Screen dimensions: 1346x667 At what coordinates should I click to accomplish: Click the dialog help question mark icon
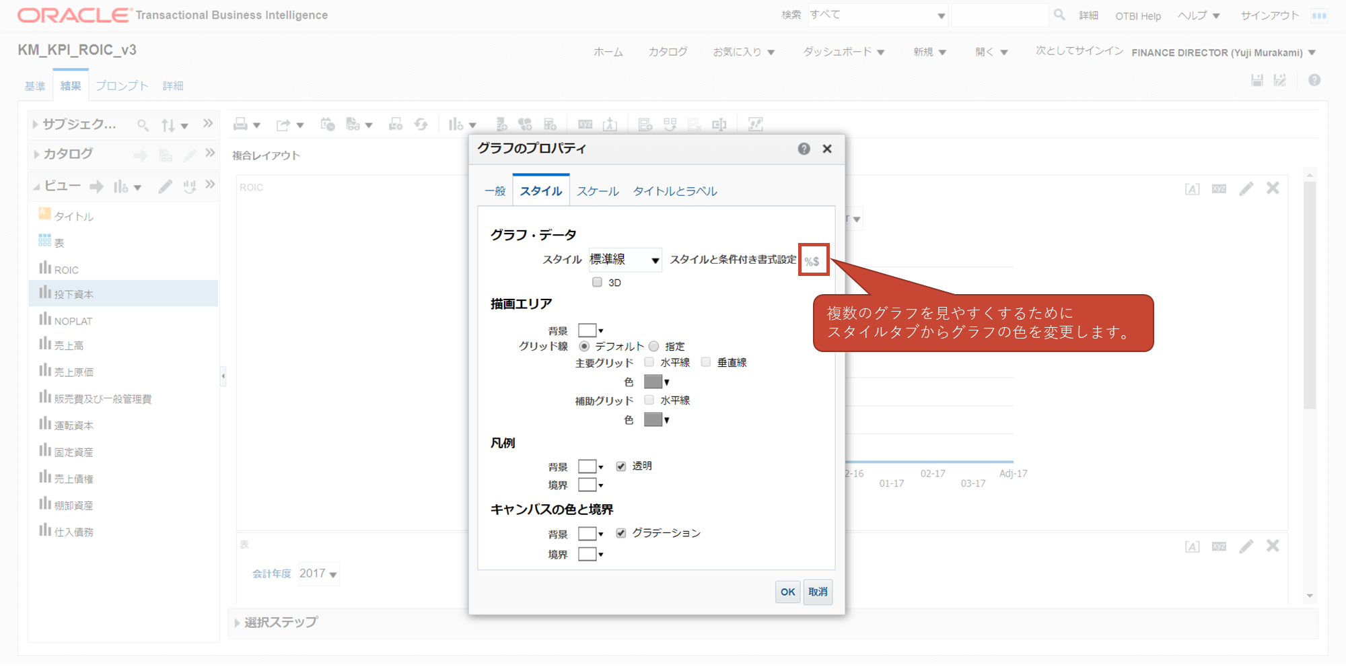click(804, 149)
